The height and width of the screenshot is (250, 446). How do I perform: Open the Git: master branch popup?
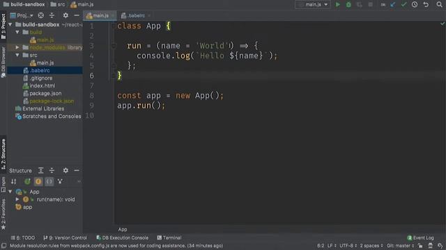tap(400, 246)
